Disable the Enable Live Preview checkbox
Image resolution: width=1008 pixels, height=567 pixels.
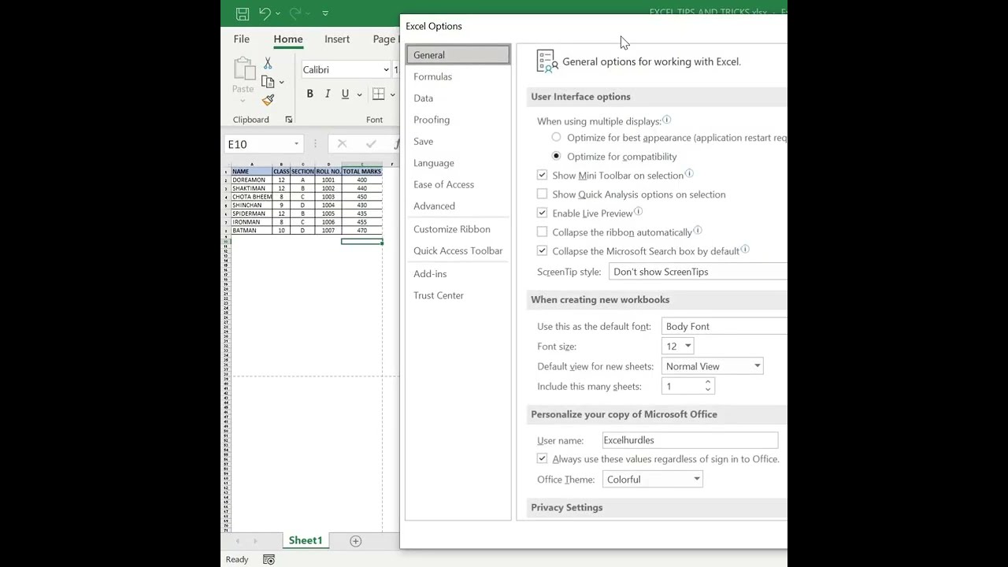542,213
